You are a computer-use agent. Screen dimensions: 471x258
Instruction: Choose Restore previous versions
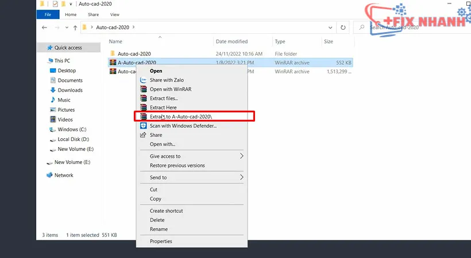pos(177,165)
